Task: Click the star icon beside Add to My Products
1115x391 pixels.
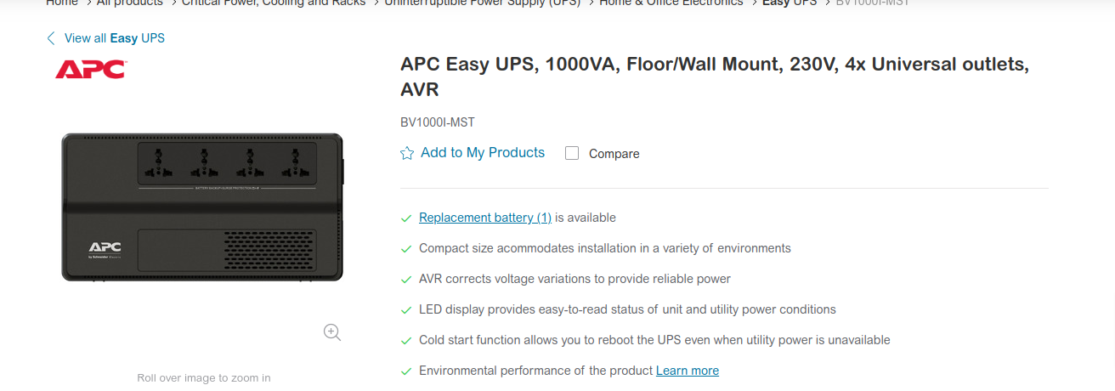Action: click(407, 153)
